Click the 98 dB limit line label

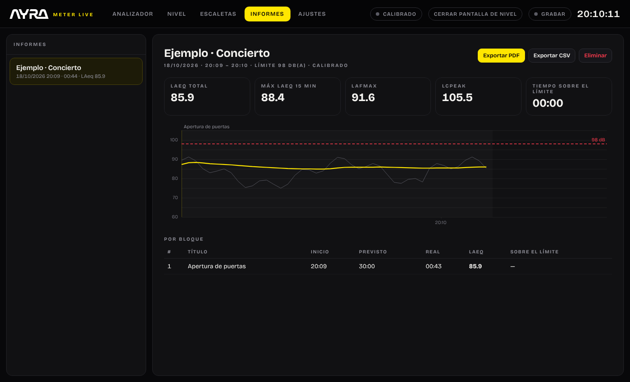tap(598, 140)
